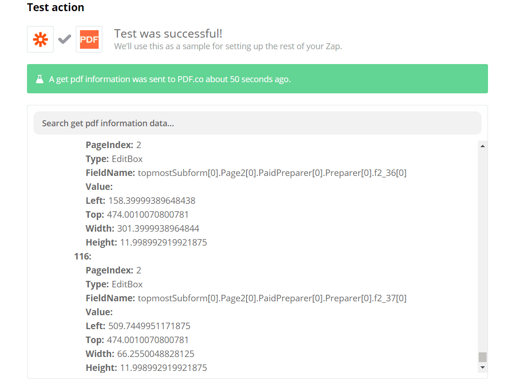Click the green success notification banner
Viewport: 515px width, 383px height.
click(257, 79)
